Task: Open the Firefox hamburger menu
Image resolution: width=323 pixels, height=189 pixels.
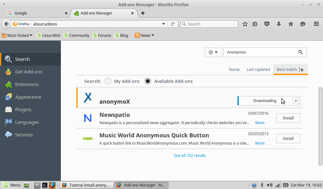Action: pyautogui.click(x=316, y=24)
